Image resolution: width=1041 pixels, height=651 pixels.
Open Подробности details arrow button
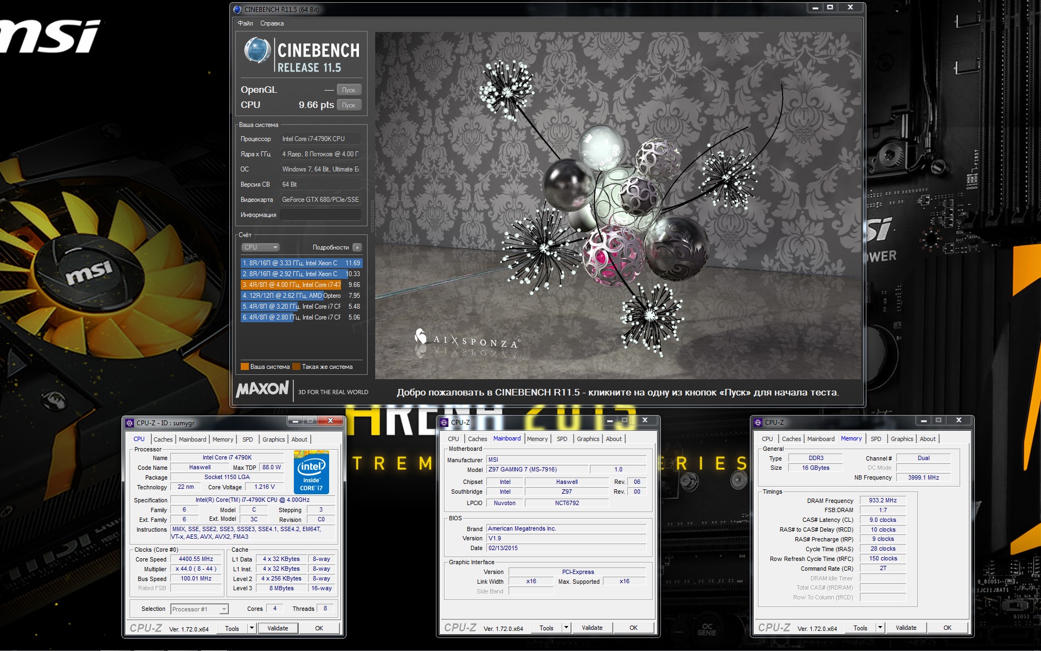[357, 247]
